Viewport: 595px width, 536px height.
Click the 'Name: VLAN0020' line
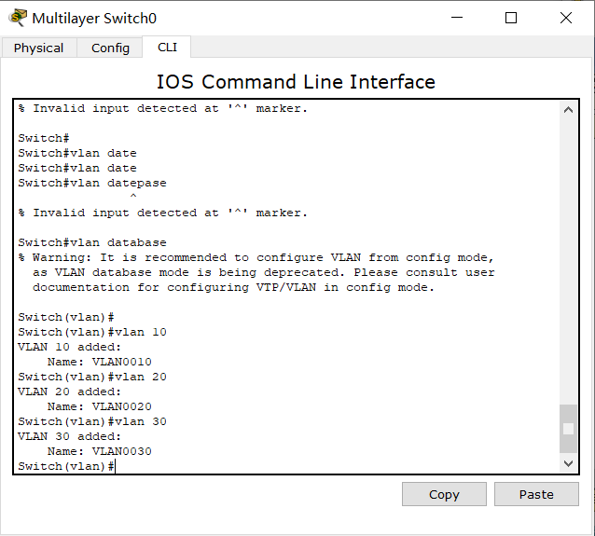click(x=100, y=406)
